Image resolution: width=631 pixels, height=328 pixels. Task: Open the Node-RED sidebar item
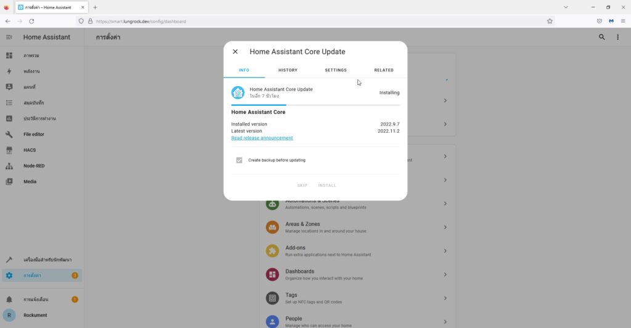pos(42,166)
